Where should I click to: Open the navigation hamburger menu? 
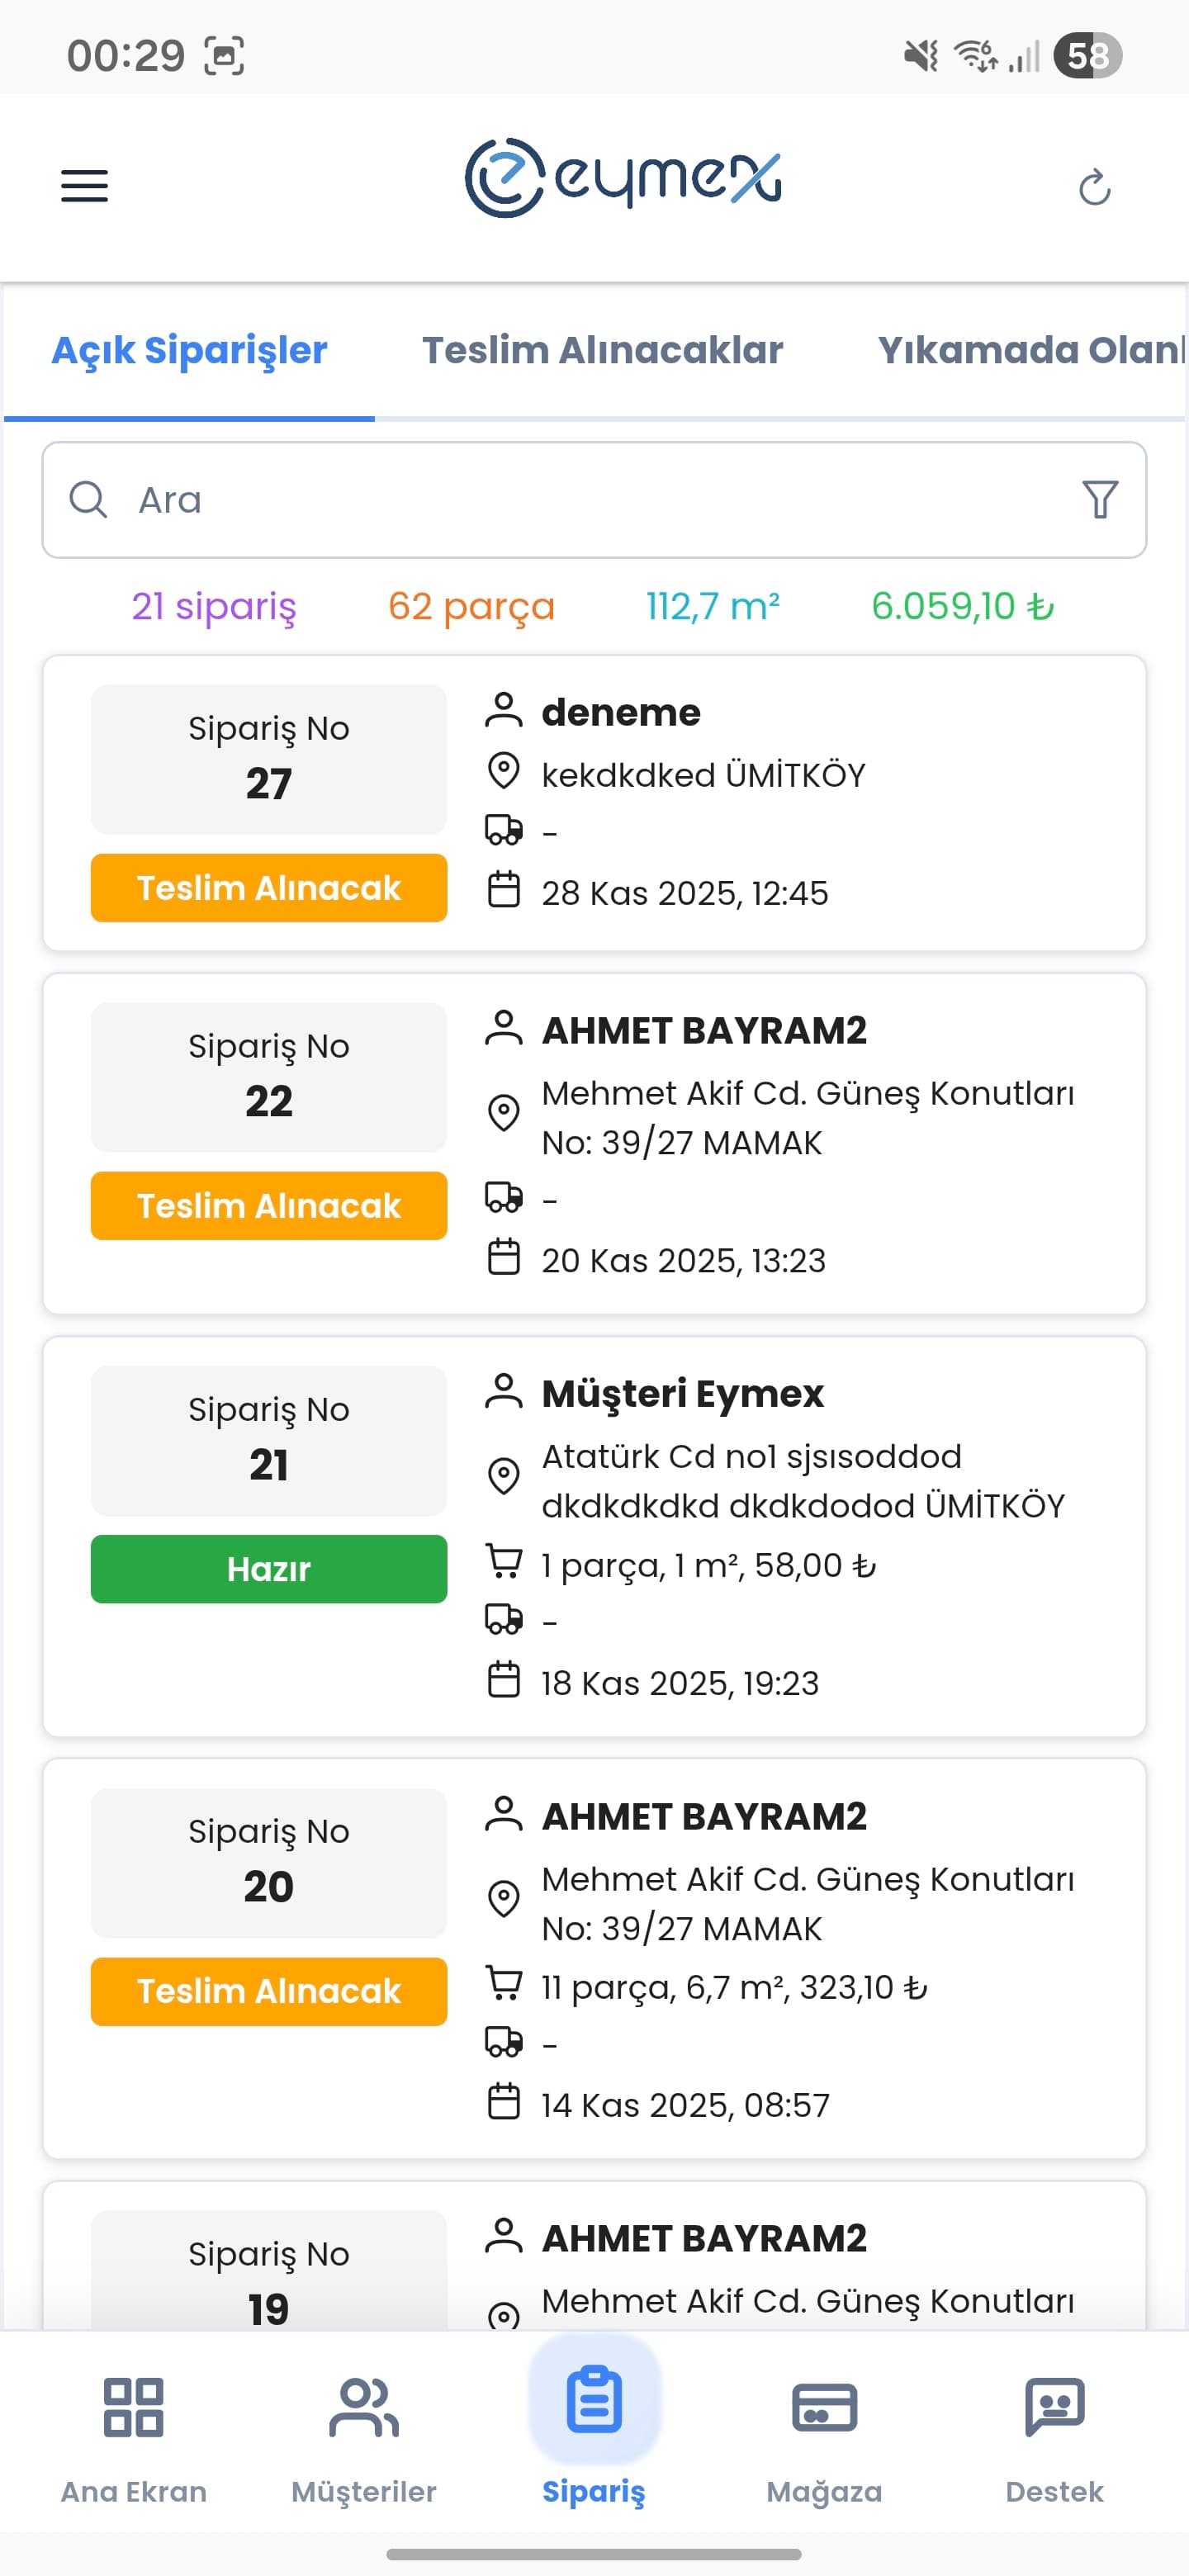[x=83, y=186]
